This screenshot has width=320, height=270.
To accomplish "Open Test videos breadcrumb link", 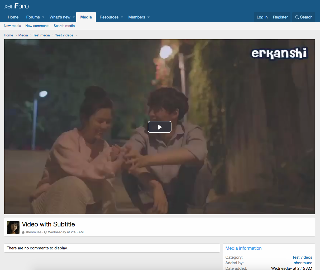I will pyautogui.click(x=64, y=35).
